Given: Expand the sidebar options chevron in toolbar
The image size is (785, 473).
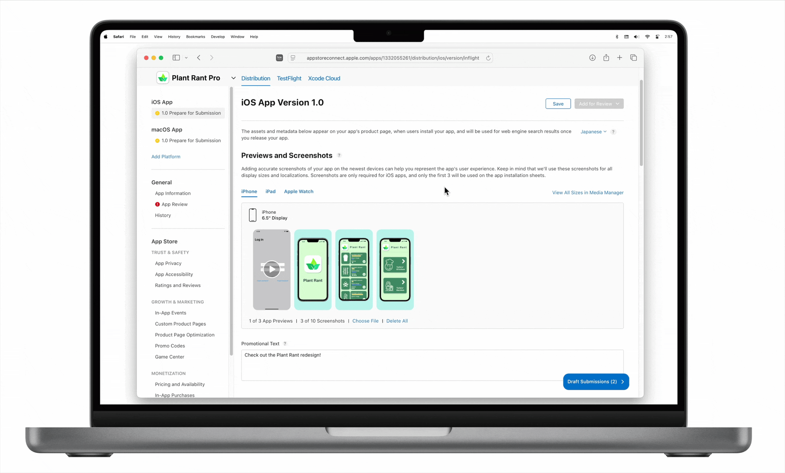Looking at the screenshot, I should pos(186,58).
